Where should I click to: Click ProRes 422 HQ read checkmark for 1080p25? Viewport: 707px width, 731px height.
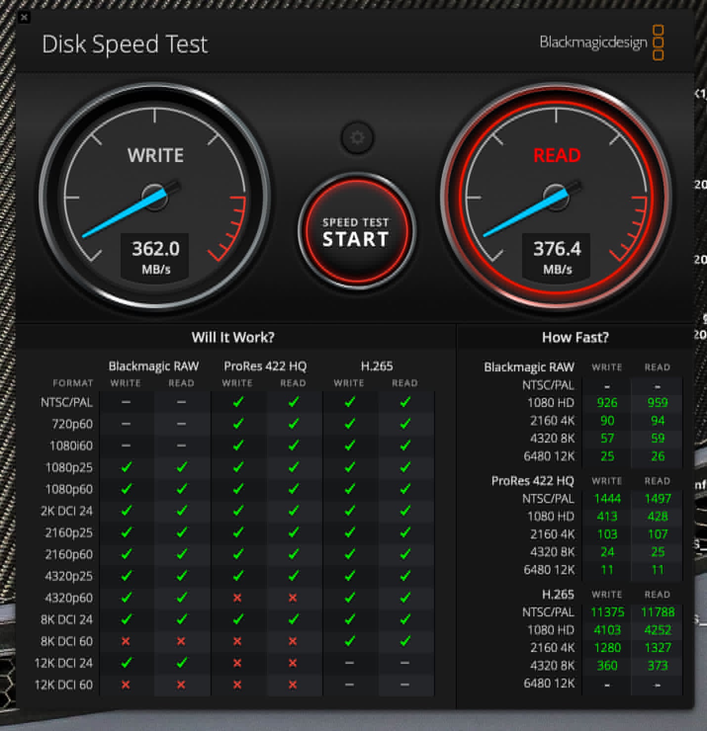293,467
